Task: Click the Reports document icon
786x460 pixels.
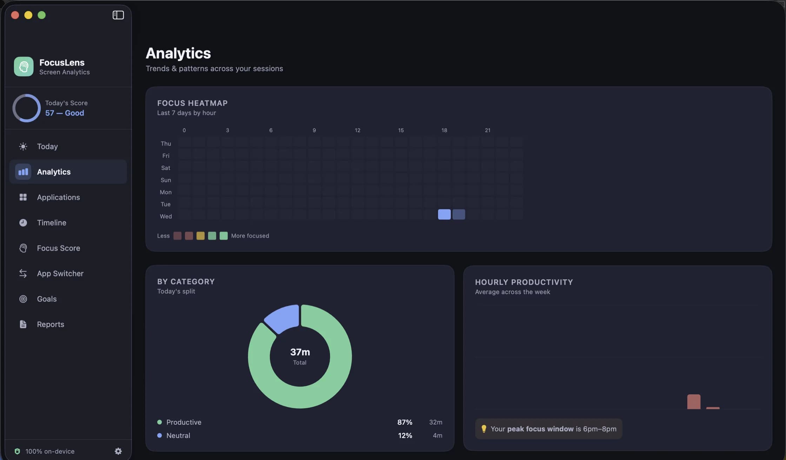Action: click(23, 324)
